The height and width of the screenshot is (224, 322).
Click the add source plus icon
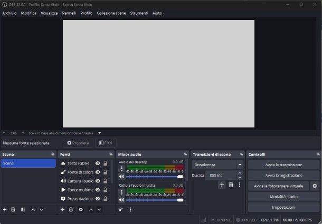point(62,209)
